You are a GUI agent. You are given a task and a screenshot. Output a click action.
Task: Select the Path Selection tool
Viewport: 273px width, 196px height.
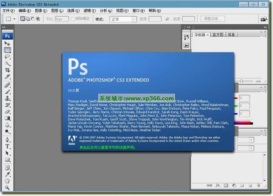(x=7, y=153)
